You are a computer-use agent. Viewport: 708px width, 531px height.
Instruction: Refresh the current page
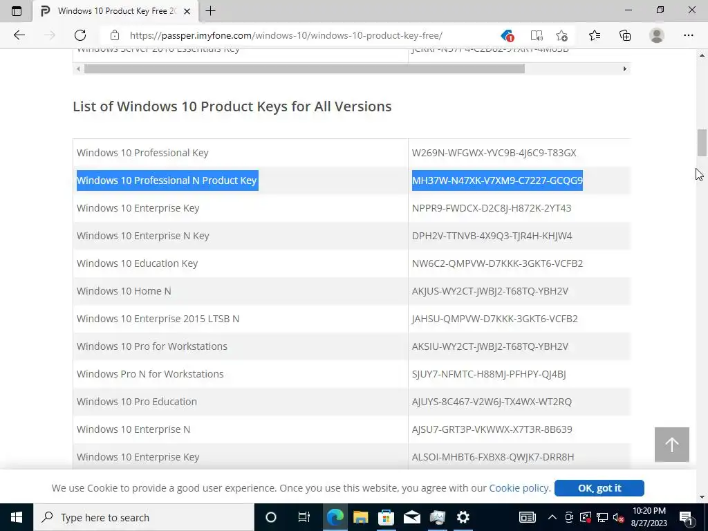pyautogui.click(x=80, y=35)
